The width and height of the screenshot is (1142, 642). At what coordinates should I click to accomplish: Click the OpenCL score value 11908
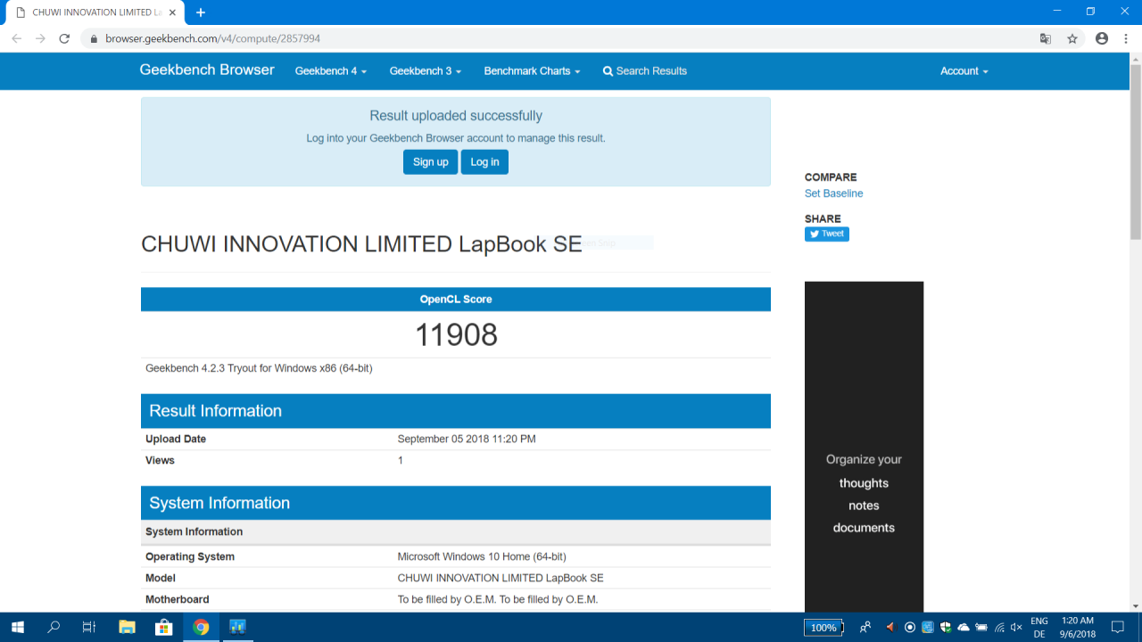click(x=456, y=334)
